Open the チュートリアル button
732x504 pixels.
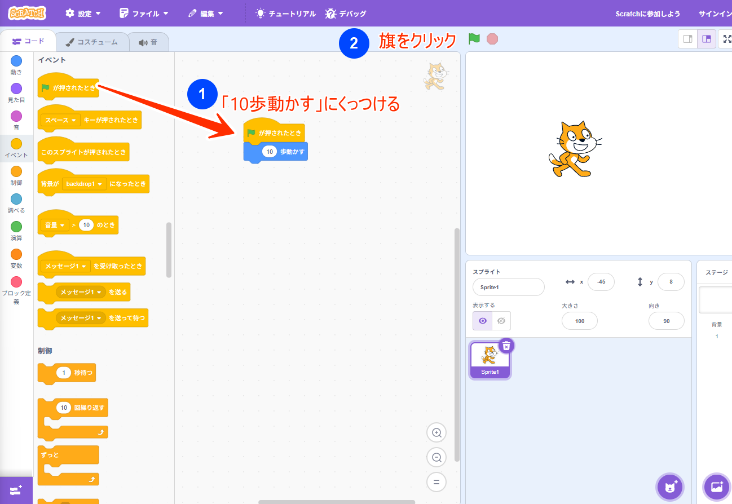pos(285,14)
